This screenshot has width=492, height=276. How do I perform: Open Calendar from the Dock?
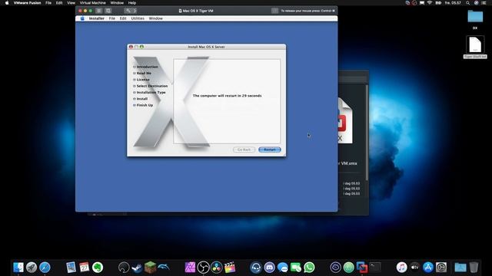click(x=84, y=268)
